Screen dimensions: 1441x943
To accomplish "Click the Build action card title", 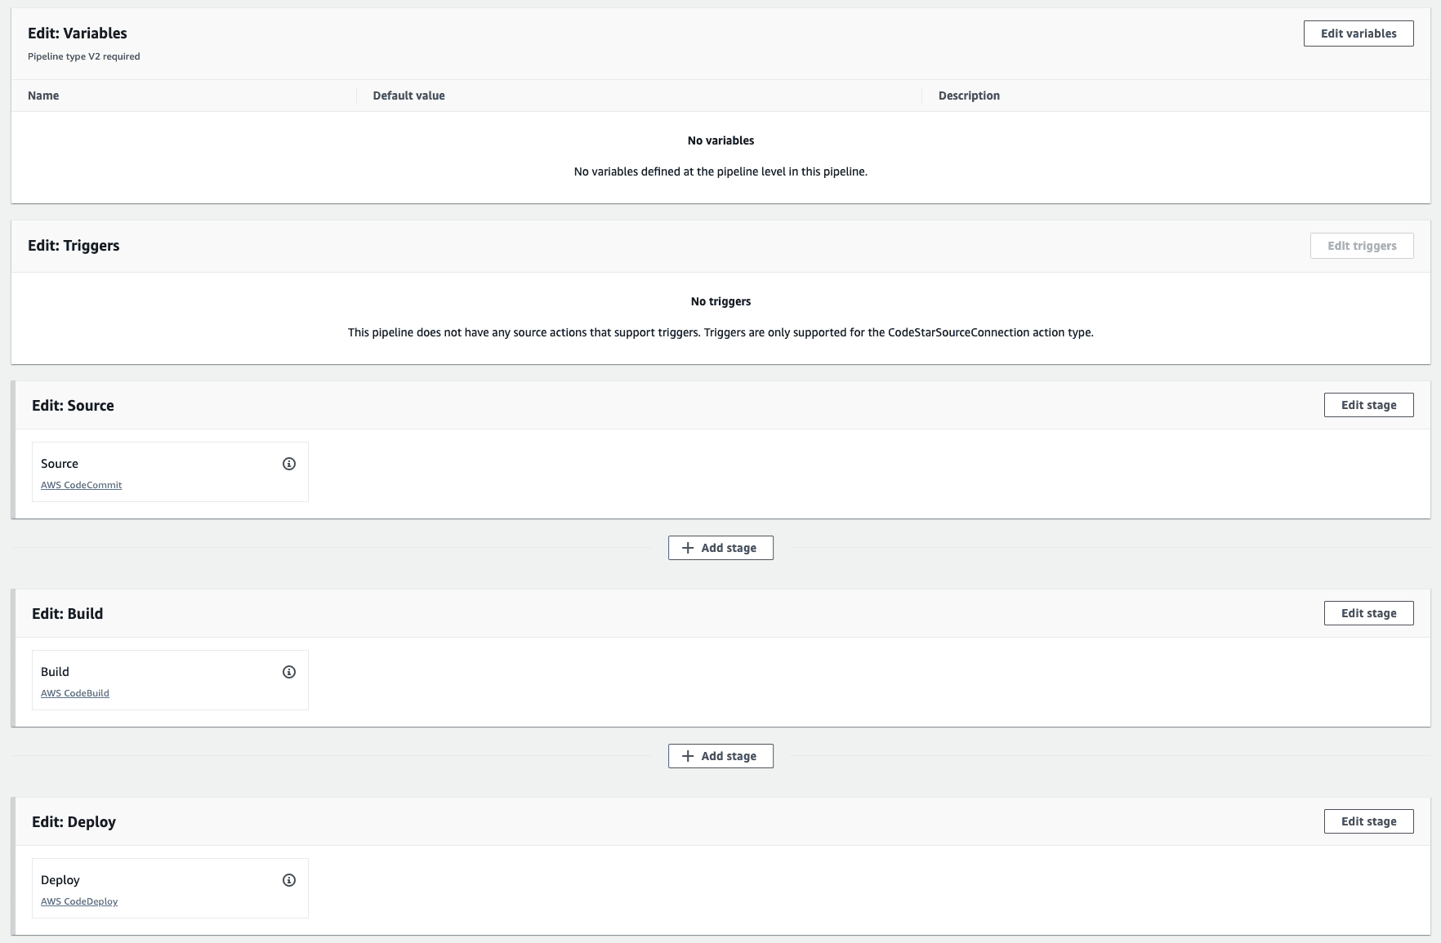I will click(55, 672).
